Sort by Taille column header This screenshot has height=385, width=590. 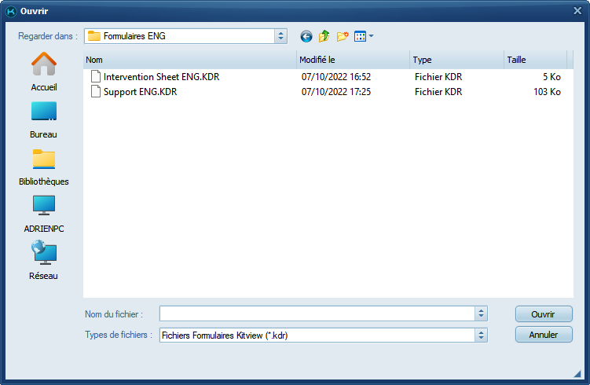tap(534, 60)
